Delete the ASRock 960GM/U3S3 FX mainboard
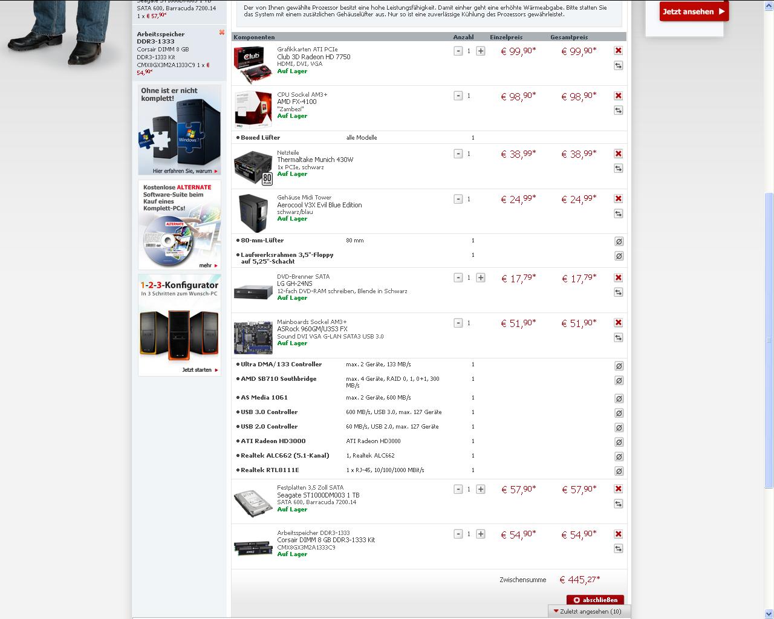The width and height of the screenshot is (774, 619). [x=618, y=323]
